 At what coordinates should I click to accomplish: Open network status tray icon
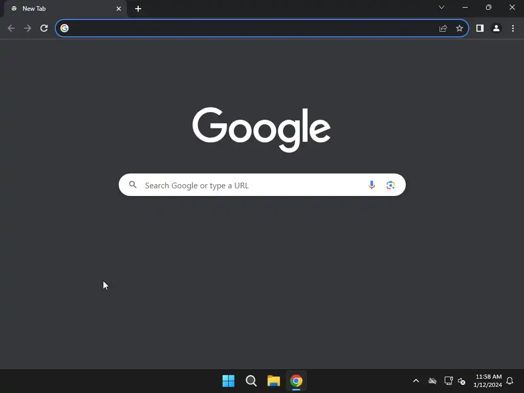pyautogui.click(x=448, y=381)
